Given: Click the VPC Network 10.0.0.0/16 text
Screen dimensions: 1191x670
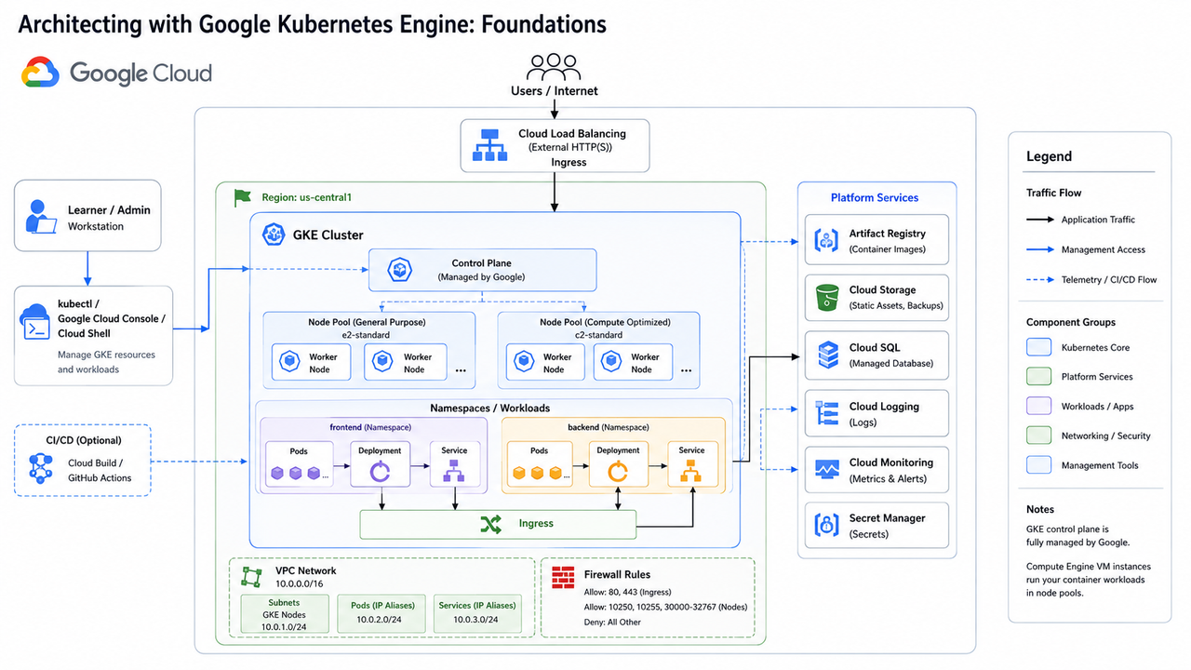Looking at the screenshot, I should 305,577.
